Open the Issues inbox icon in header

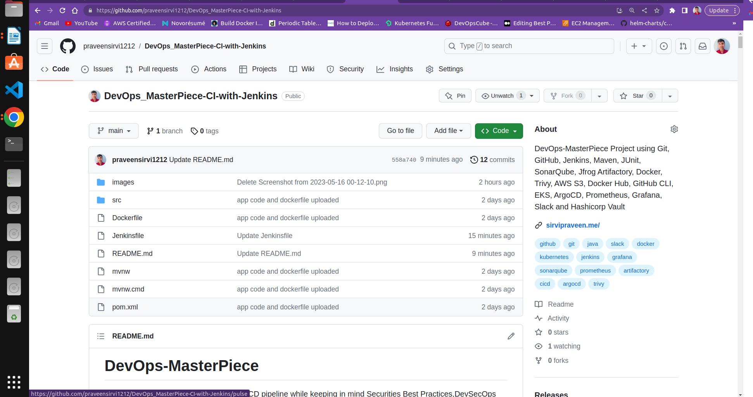pyautogui.click(x=664, y=46)
